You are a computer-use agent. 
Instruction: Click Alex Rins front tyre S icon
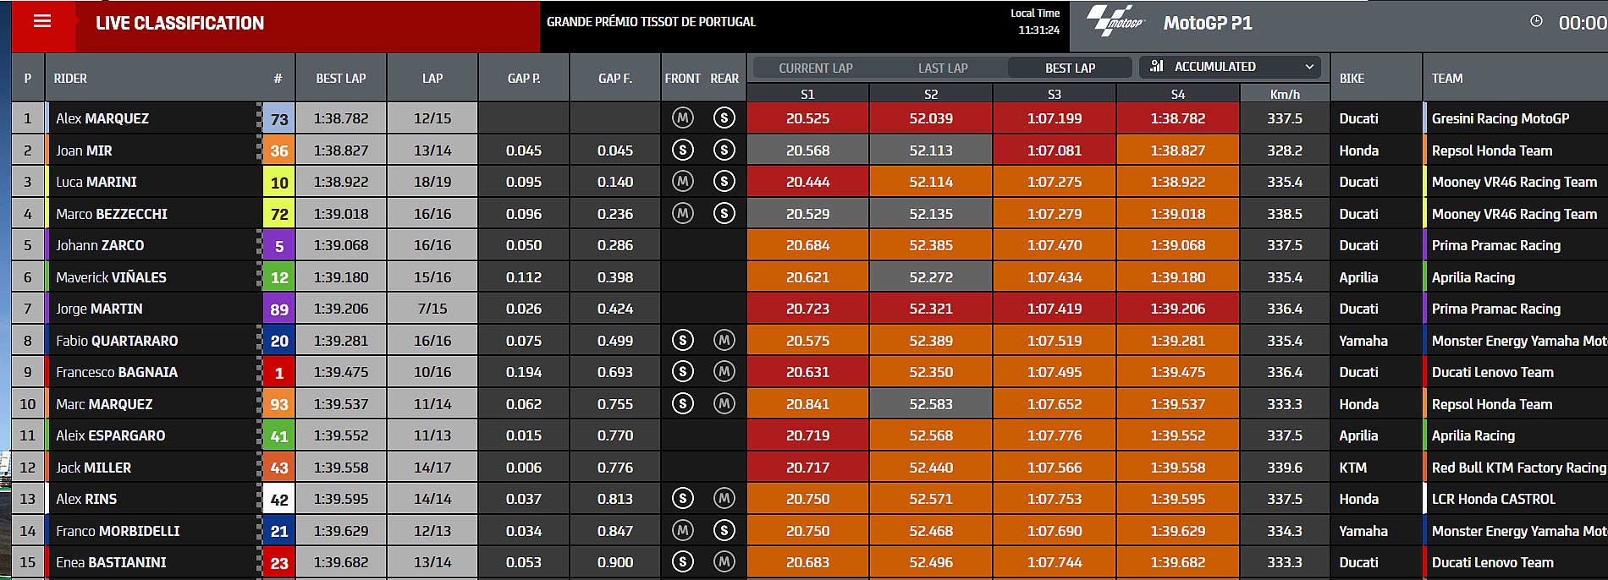[x=683, y=499]
